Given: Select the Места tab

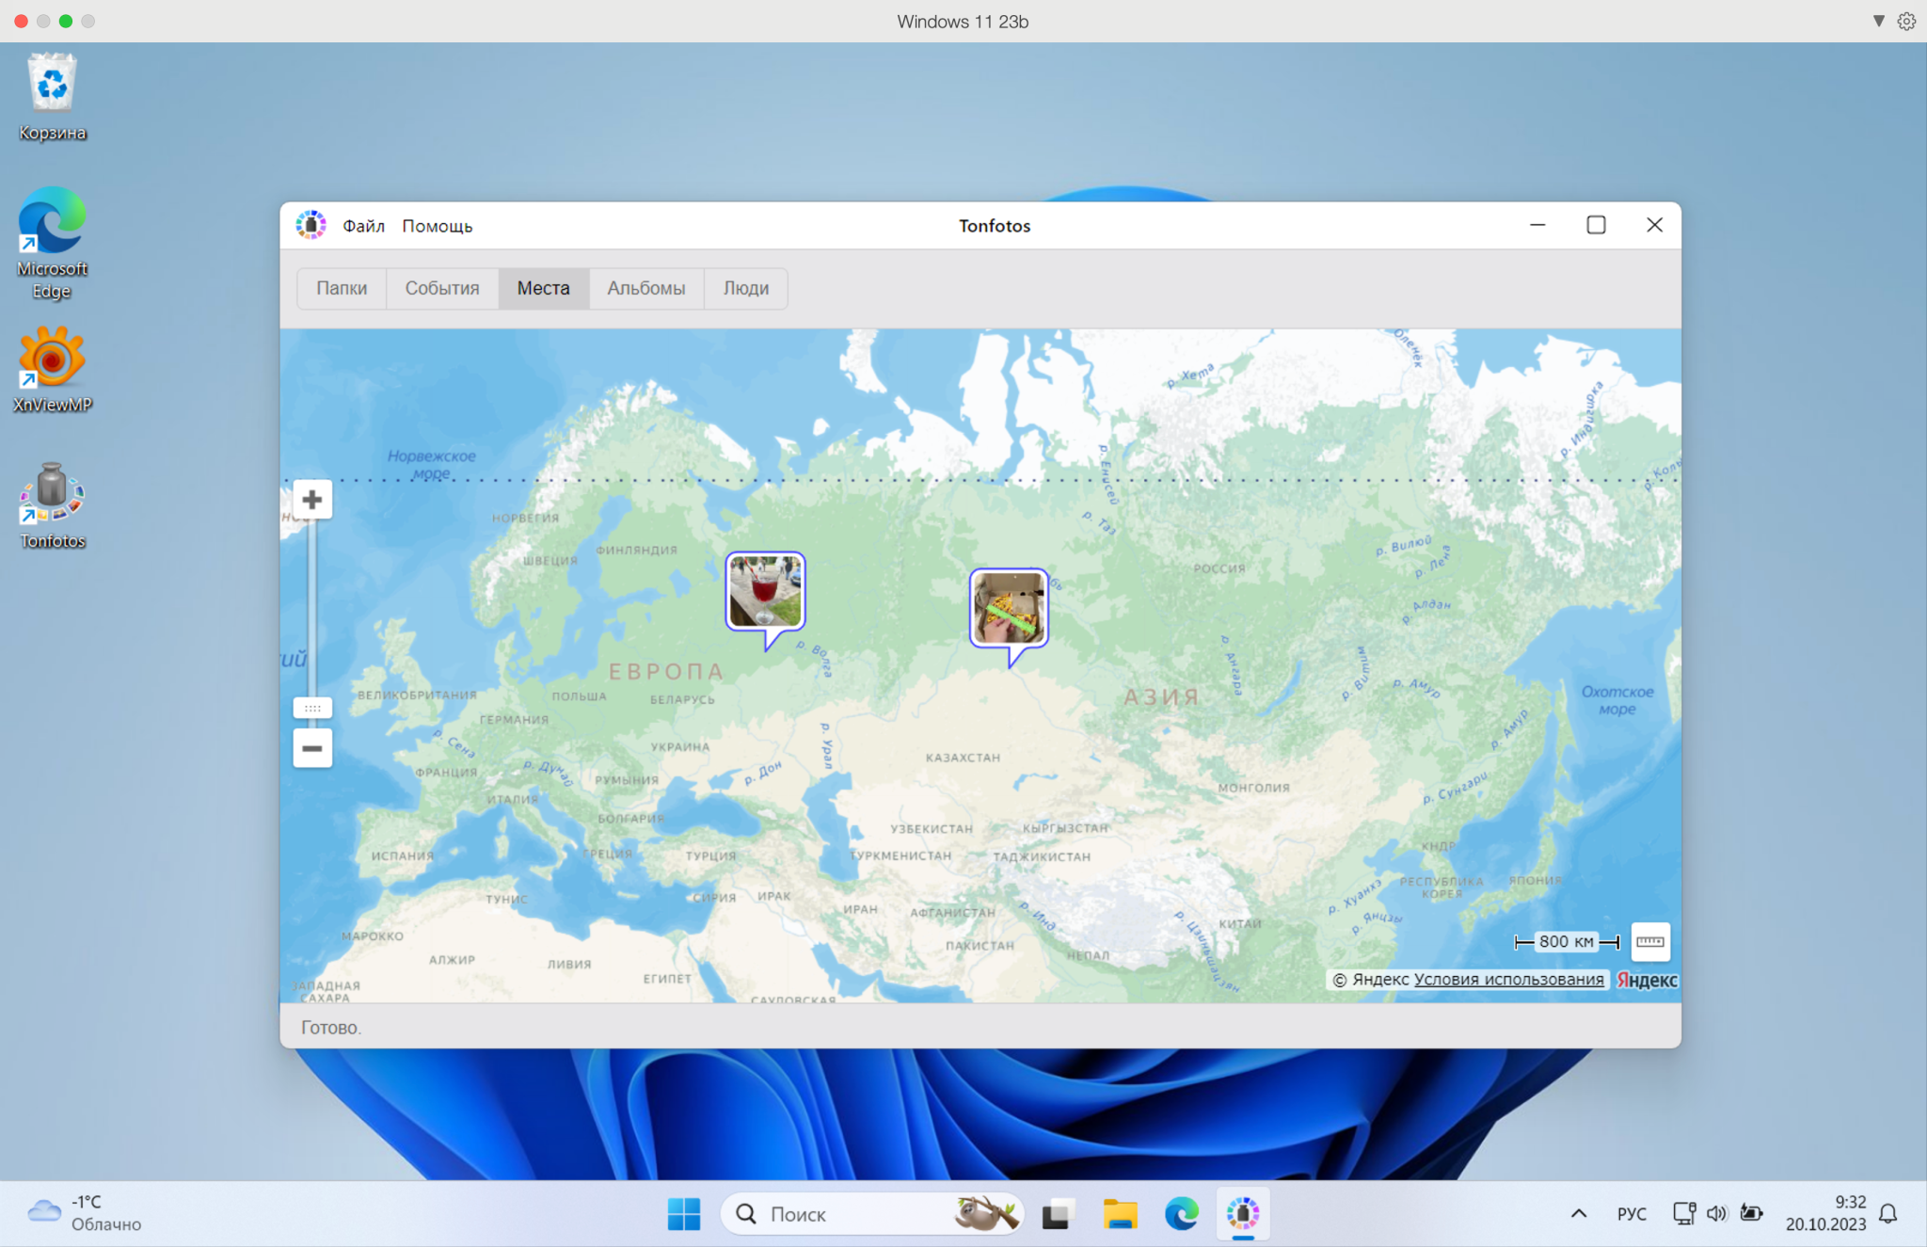Looking at the screenshot, I should [x=544, y=288].
